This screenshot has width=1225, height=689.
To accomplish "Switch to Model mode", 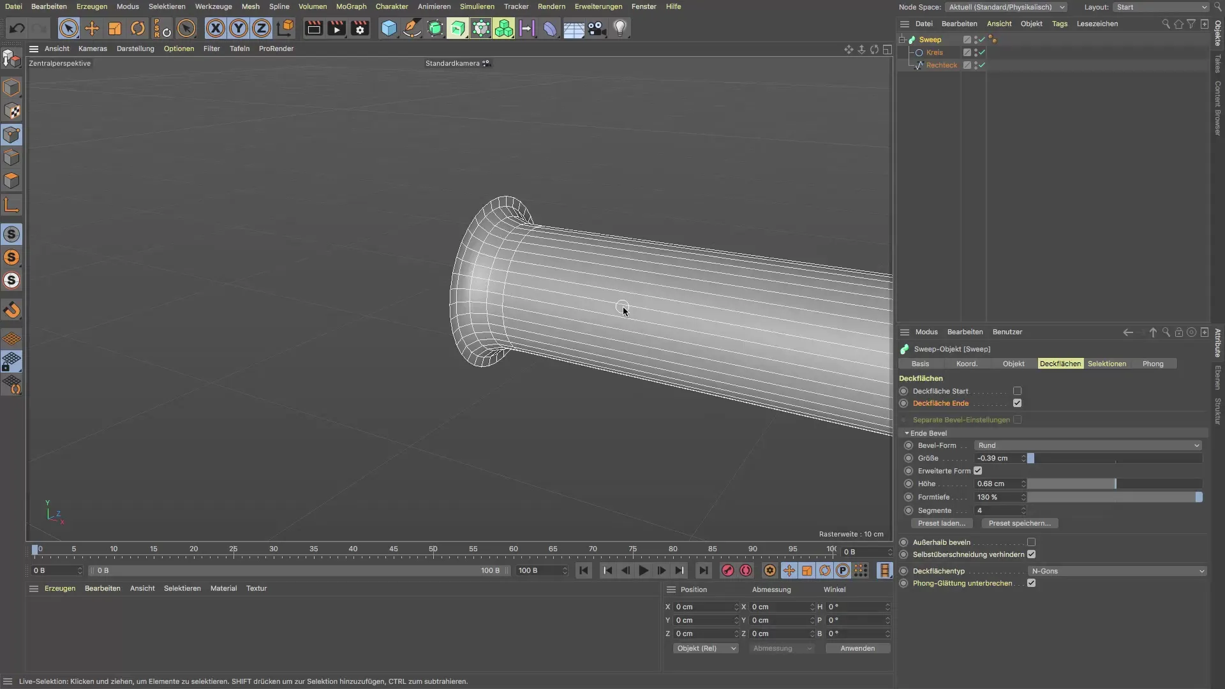I will tap(11, 87).
